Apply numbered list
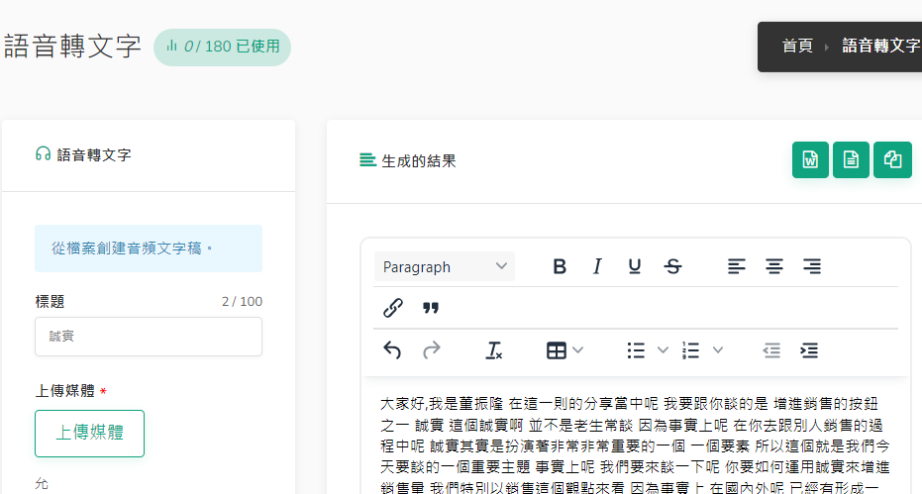This screenshot has width=922, height=494. pos(691,350)
